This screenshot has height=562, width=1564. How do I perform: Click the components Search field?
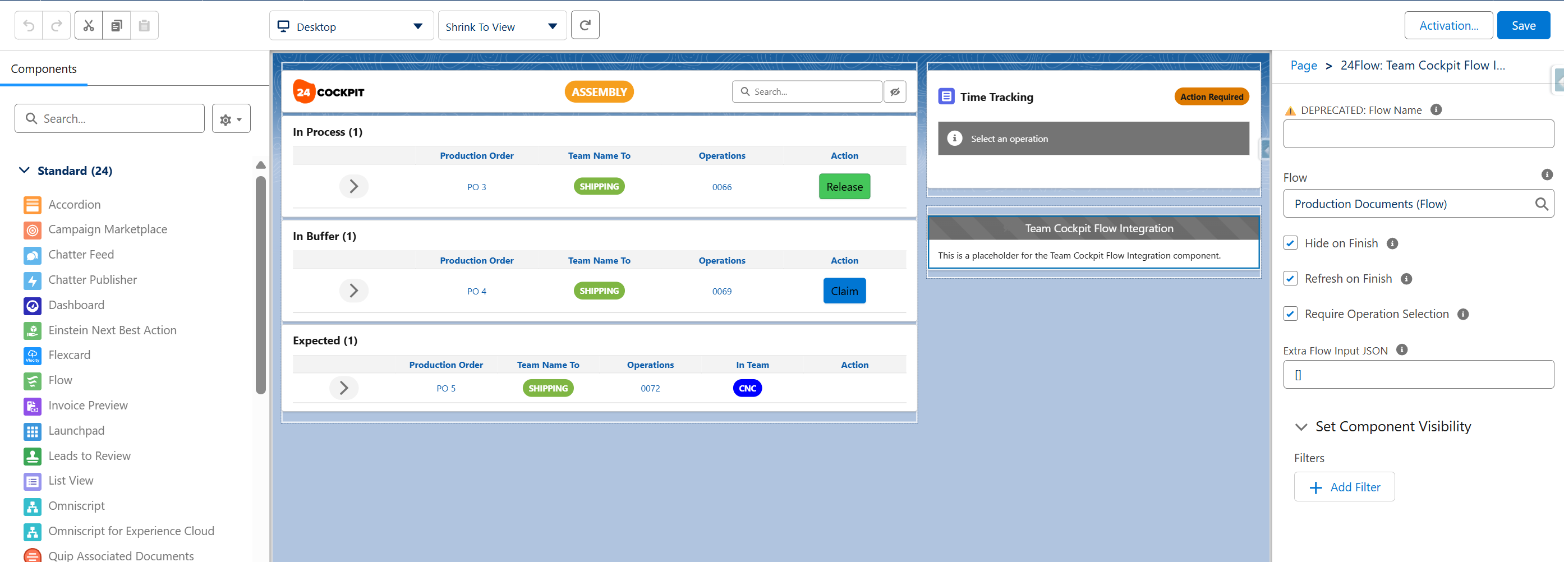(109, 118)
